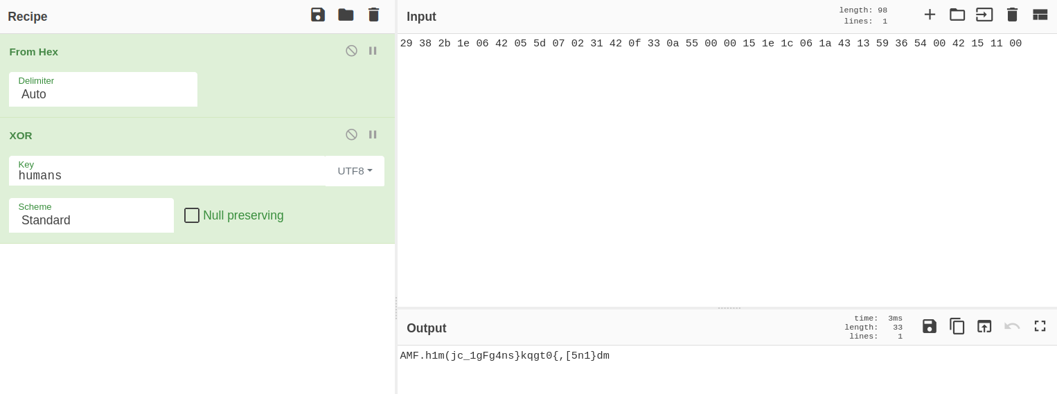Maximise the output pane
This screenshot has width=1057, height=394.
pyautogui.click(x=1040, y=326)
